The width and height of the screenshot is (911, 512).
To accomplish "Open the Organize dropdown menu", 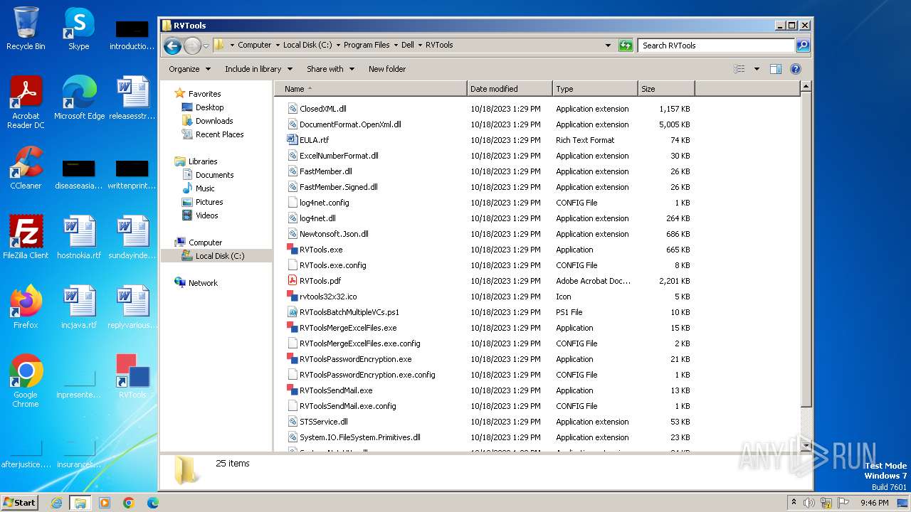I will click(189, 69).
